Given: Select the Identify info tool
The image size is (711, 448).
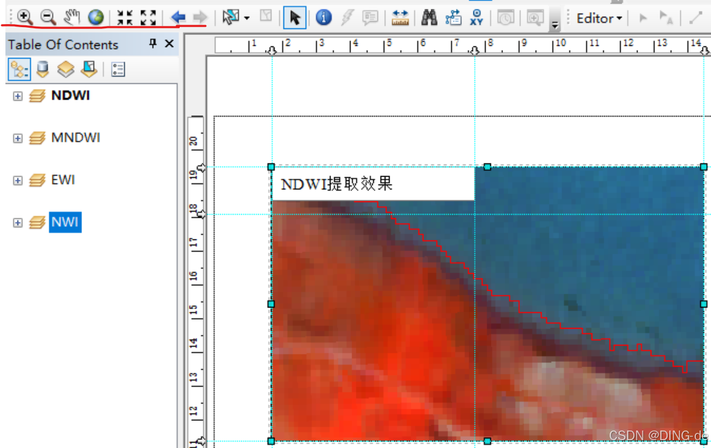Looking at the screenshot, I should pos(323,17).
